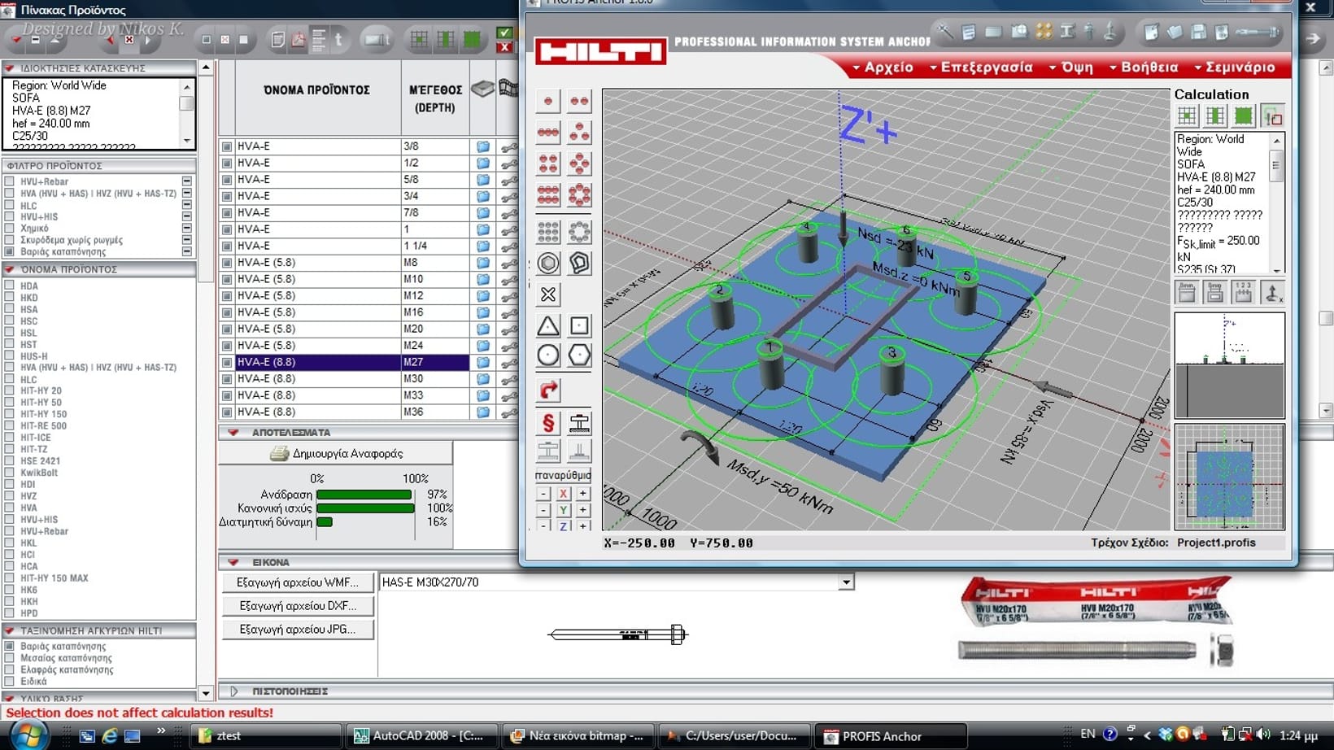Click the red redo arrow icon

[548, 390]
